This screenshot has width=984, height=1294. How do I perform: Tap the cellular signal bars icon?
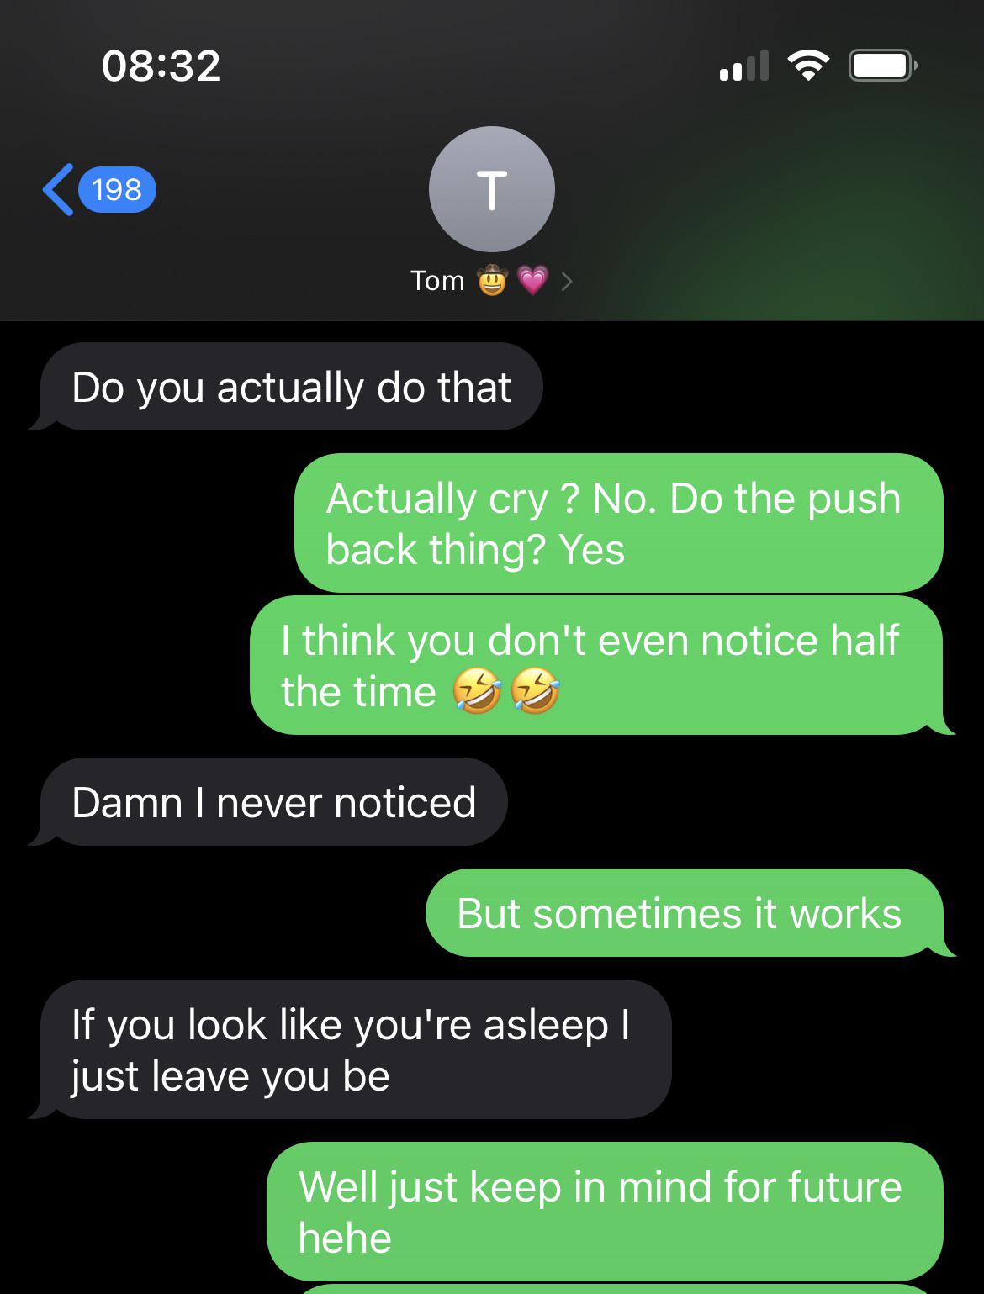tap(743, 65)
